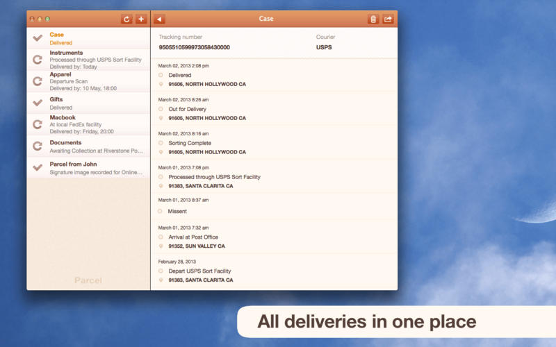556x347 pixels.
Task: Click location pin for 91606 North Hollywood
Action: click(161, 85)
